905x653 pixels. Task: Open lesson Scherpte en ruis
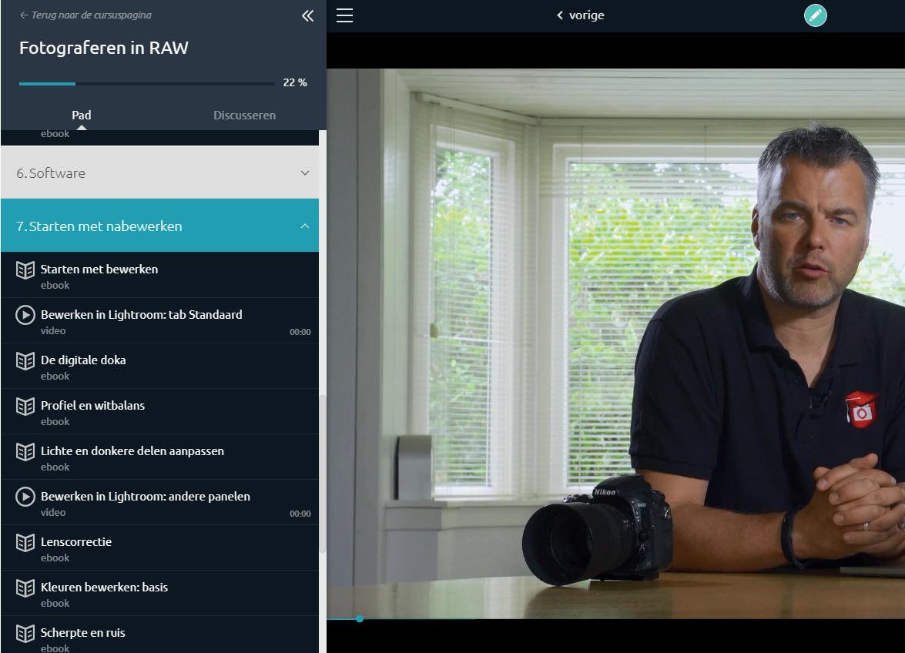[160, 635]
